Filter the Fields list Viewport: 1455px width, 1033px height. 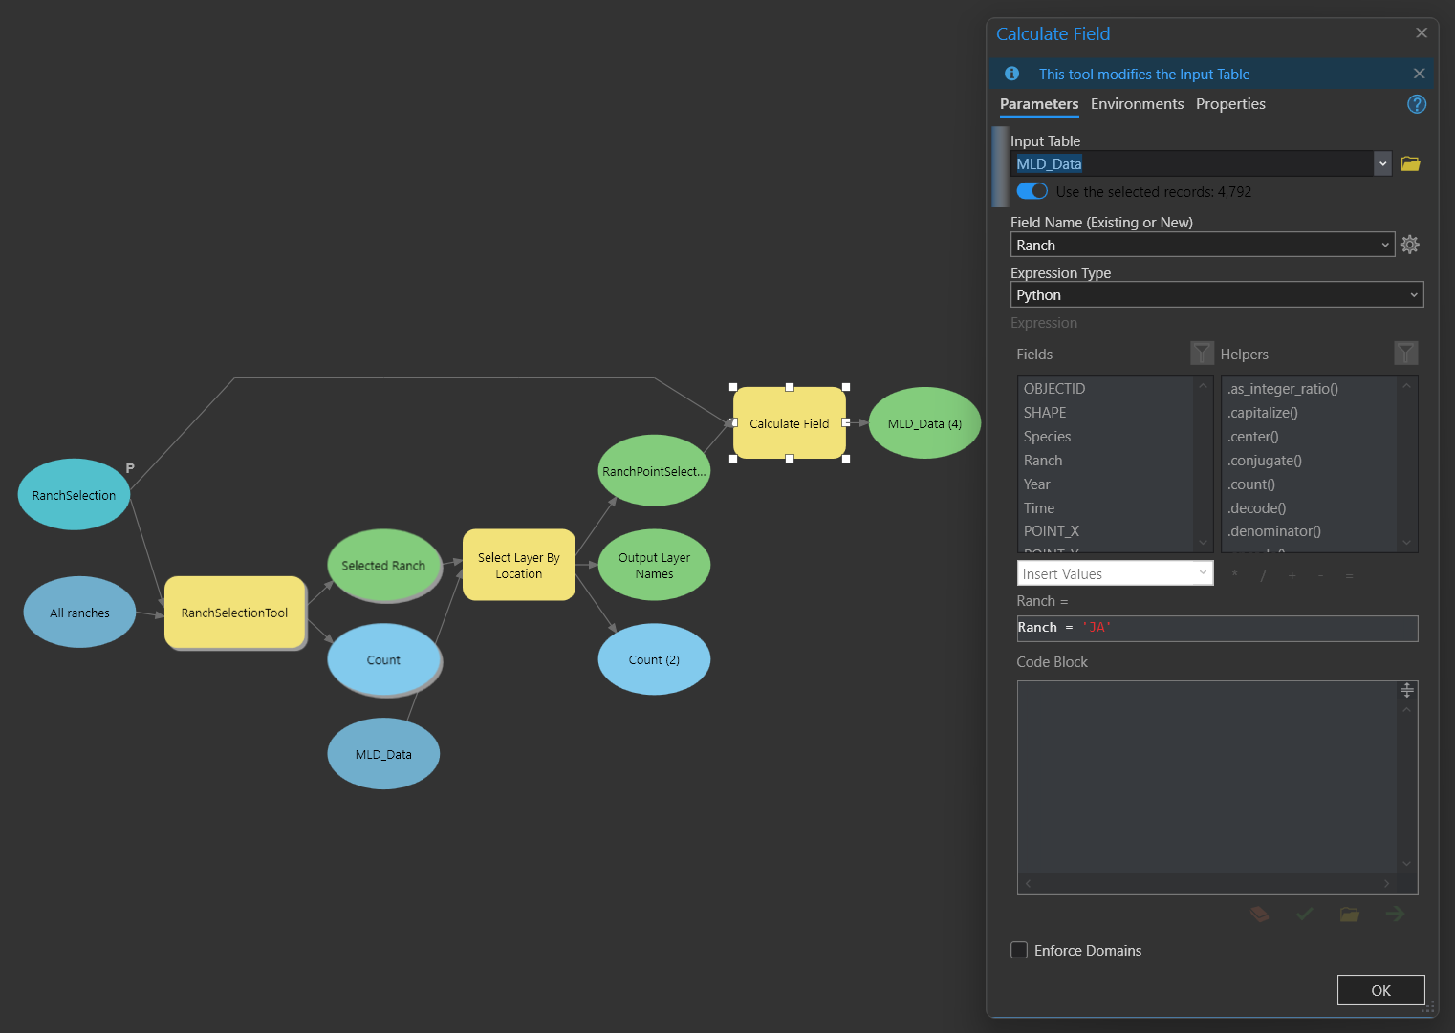point(1202,353)
